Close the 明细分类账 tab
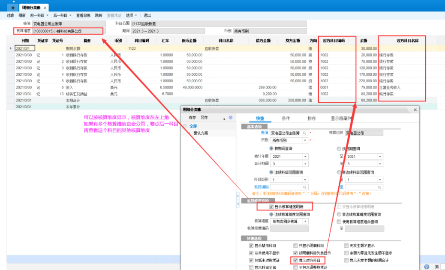The width and height of the screenshot is (445, 270). tap(45, 8)
